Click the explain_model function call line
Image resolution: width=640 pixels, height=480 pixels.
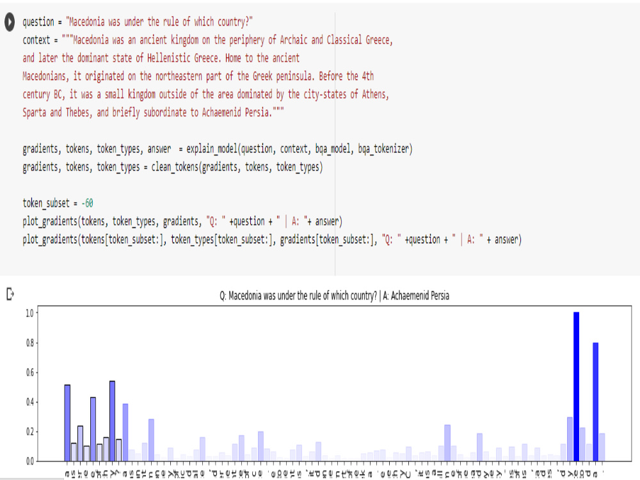pyautogui.click(x=218, y=149)
